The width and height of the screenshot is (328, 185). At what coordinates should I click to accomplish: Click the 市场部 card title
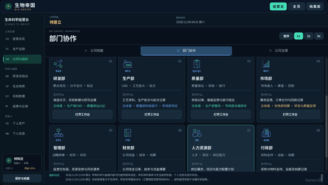point(266,79)
